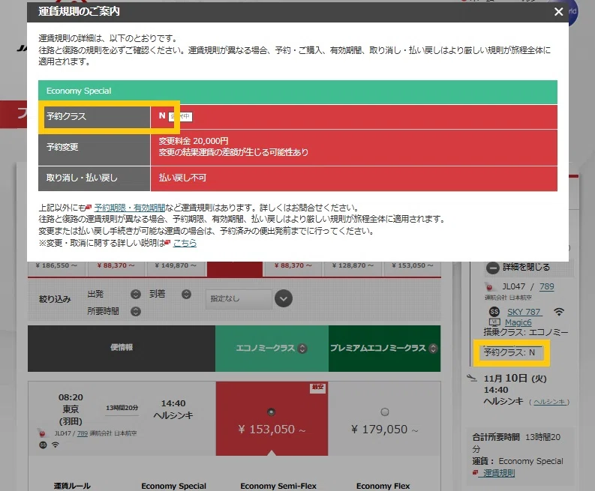
Task: Open the Magic6 entertainment link
Action: (x=518, y=322)
